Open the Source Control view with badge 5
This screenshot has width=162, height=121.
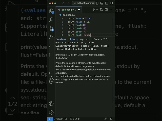tap(51, 28)
